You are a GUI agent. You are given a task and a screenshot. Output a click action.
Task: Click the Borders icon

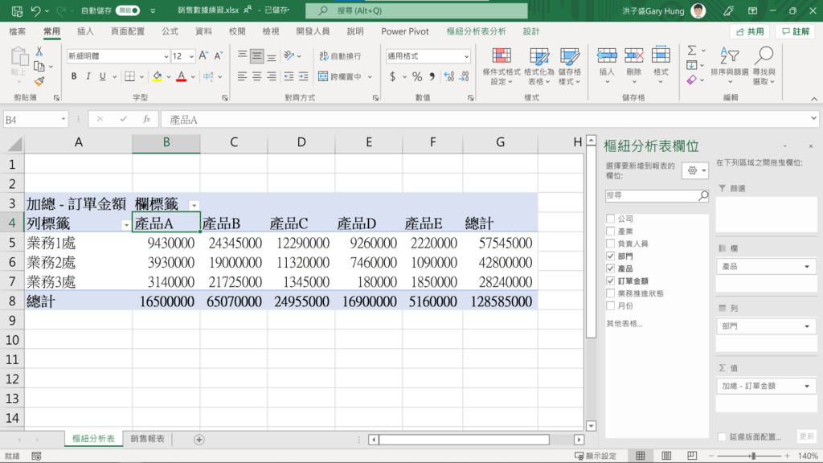pyautogui.click(x=129, y=76)
